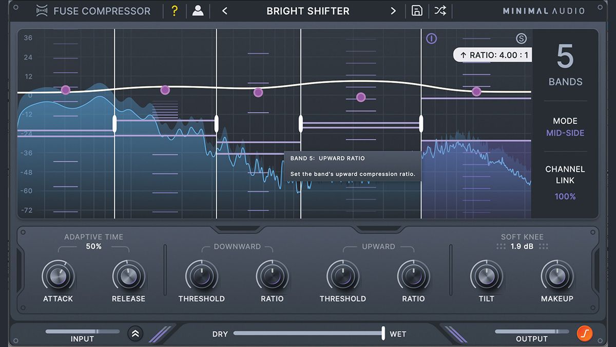The image size is (616, 347).
Task: Go to next preset with right arrow
Action: [x=393, y=10]
